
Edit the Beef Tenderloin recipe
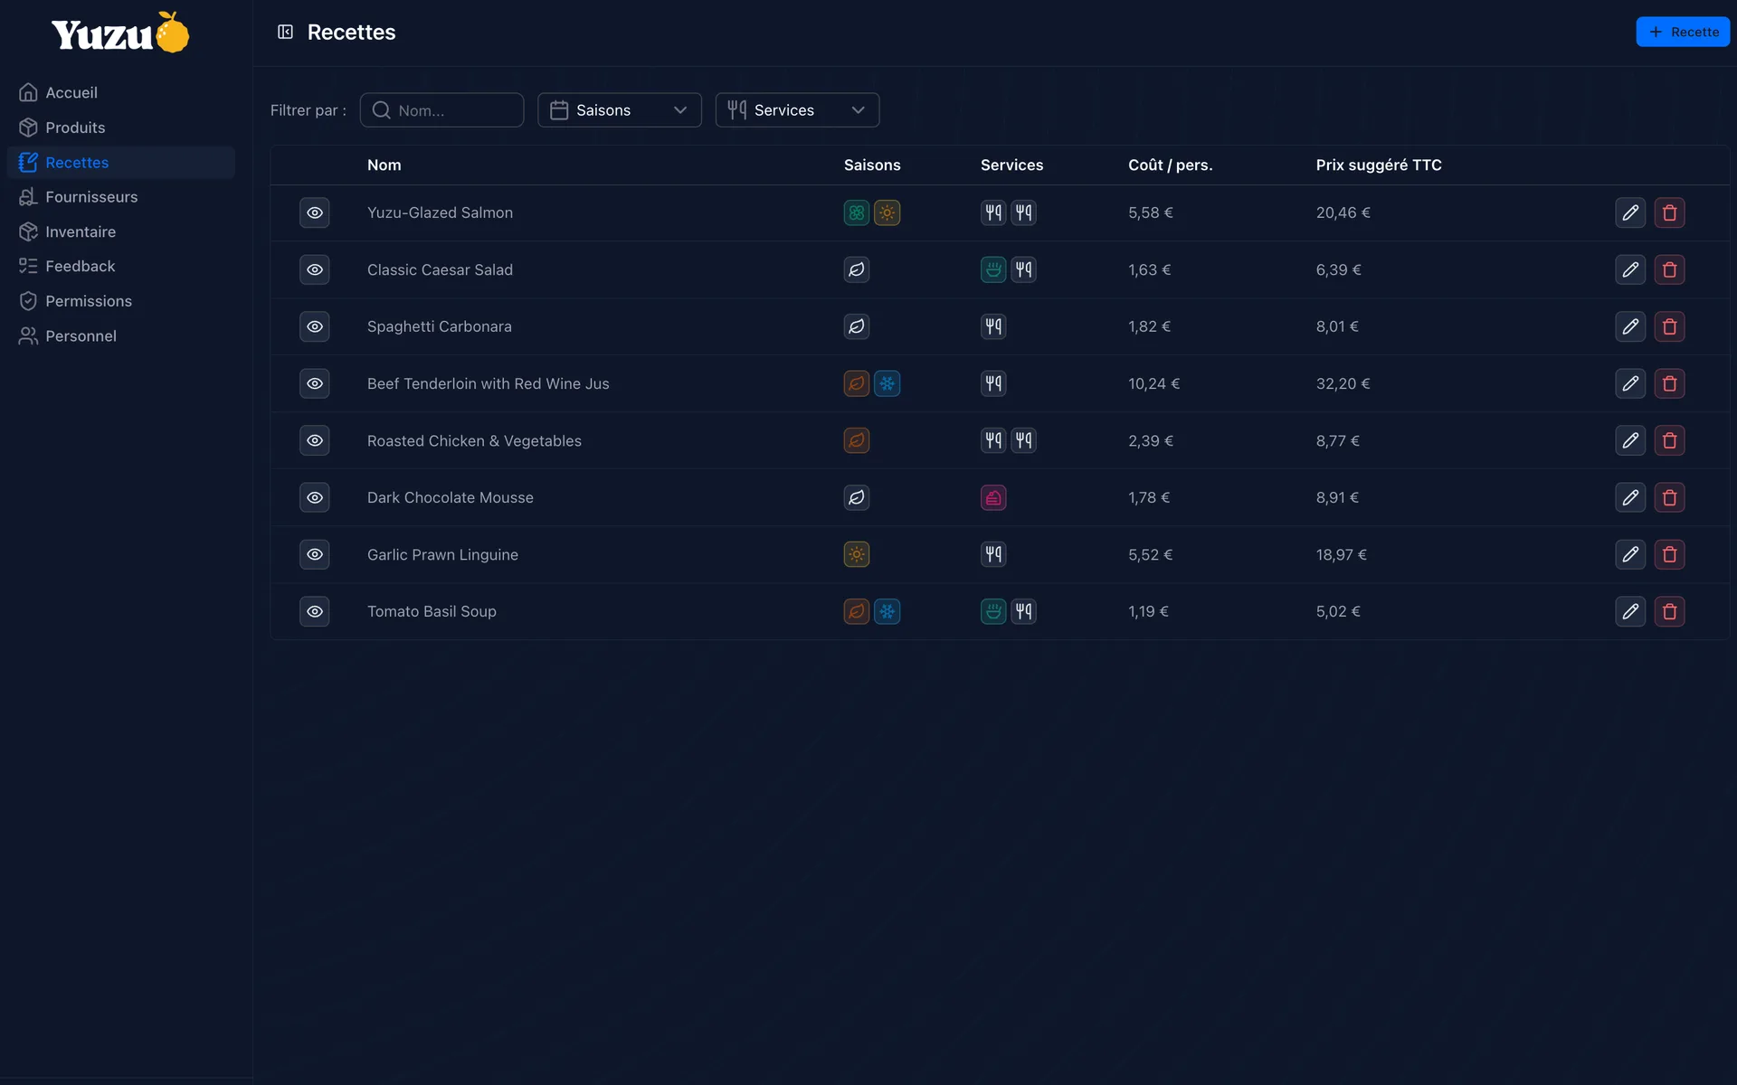pos(1630,383)
